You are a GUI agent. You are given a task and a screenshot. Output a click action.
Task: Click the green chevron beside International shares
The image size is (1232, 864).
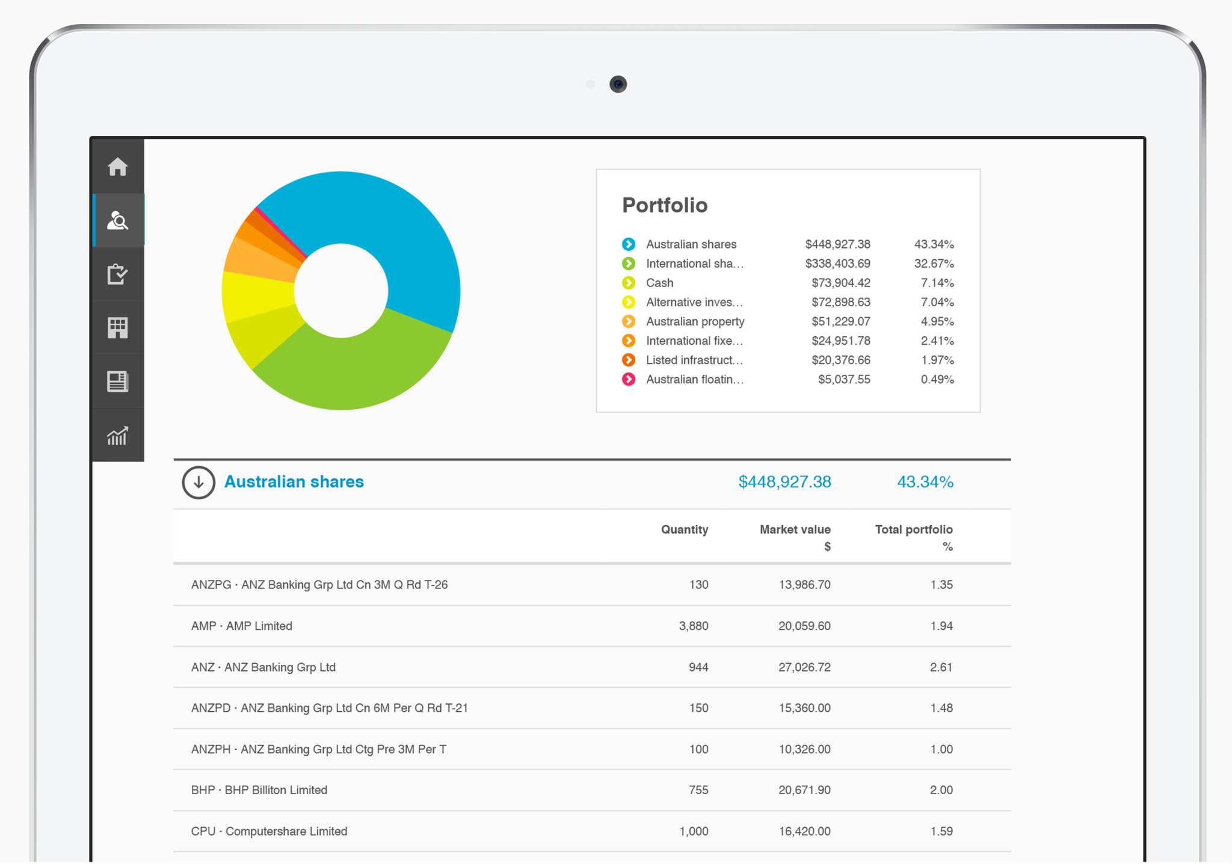(628, 264)
